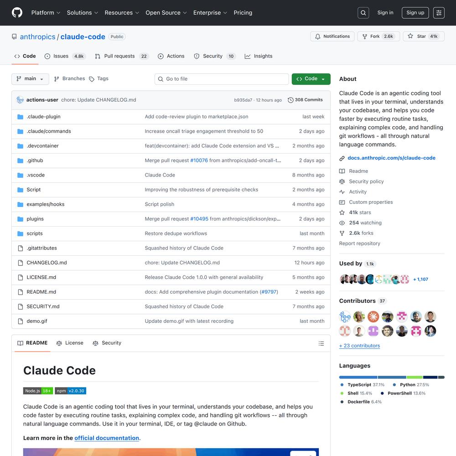The width and height of the screenshot is (456, 456).
Task: Click the + 23 contributors link
Action: [x=359, y=346]
